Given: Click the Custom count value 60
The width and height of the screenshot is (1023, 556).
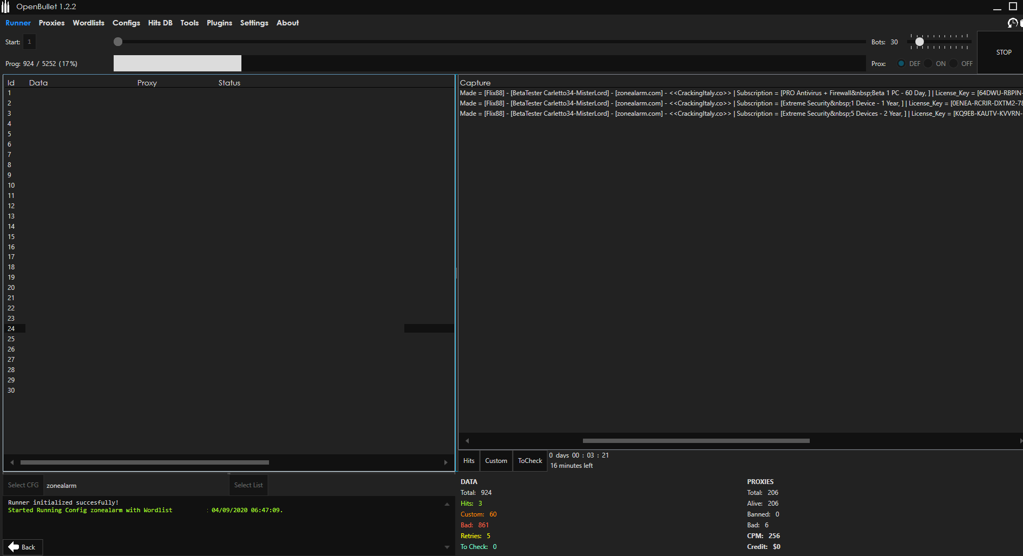Looking at the screenshot, I should 493,514.
